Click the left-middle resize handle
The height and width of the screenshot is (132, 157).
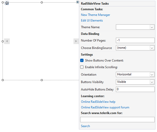[3, 41]
